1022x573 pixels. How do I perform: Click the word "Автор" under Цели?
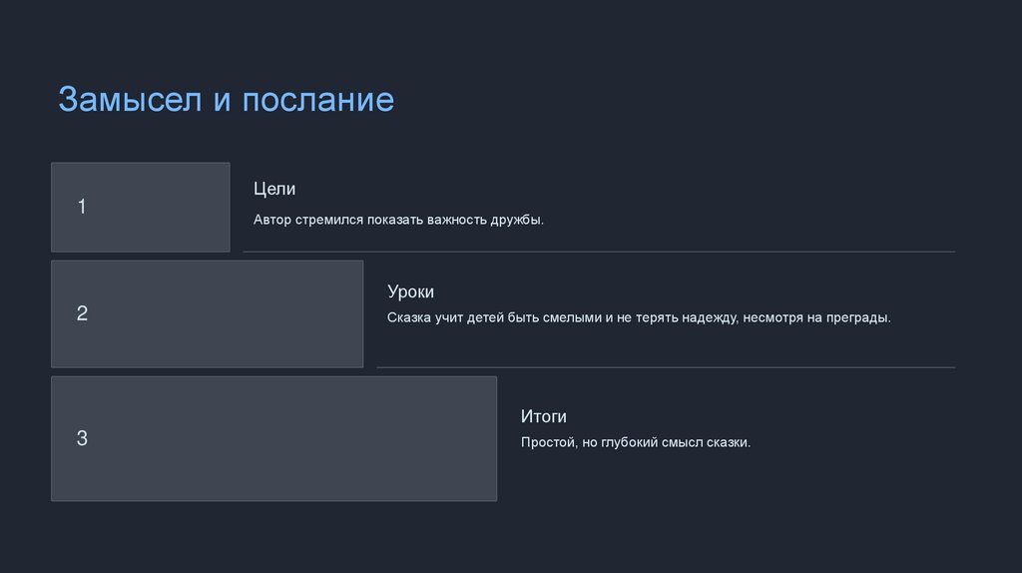coord(271,220)
